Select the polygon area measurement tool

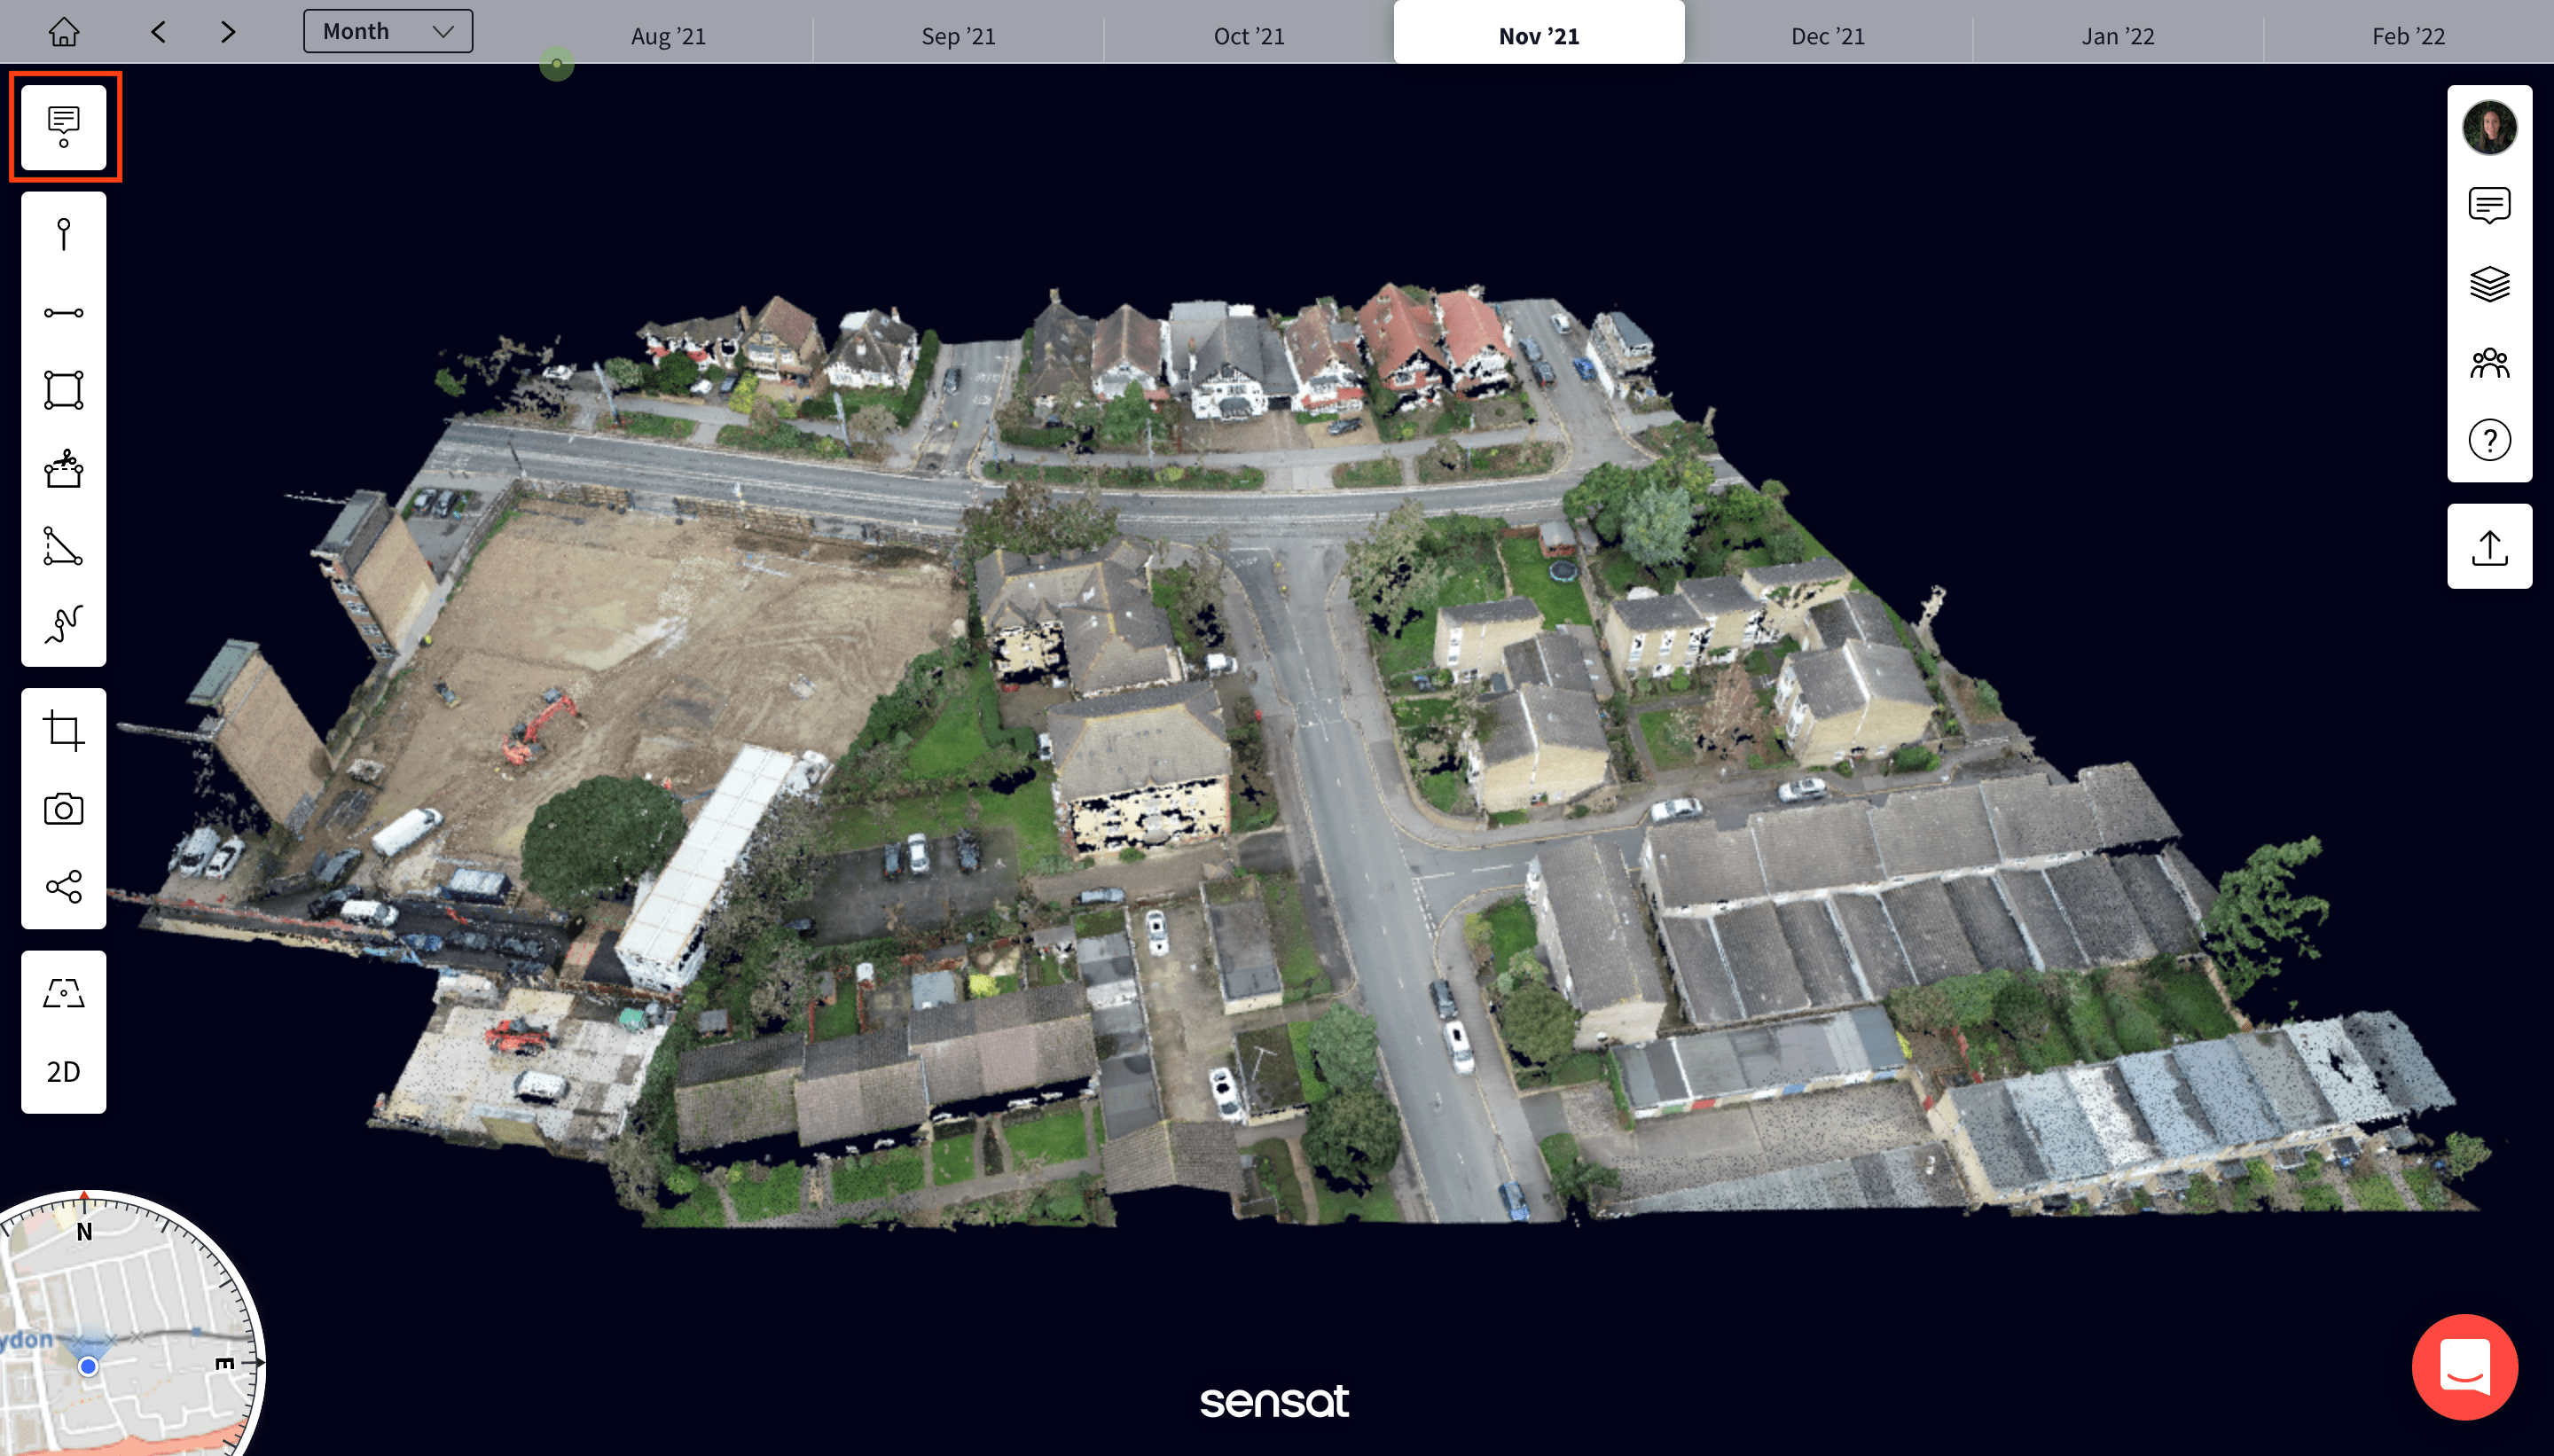point(63,390)
